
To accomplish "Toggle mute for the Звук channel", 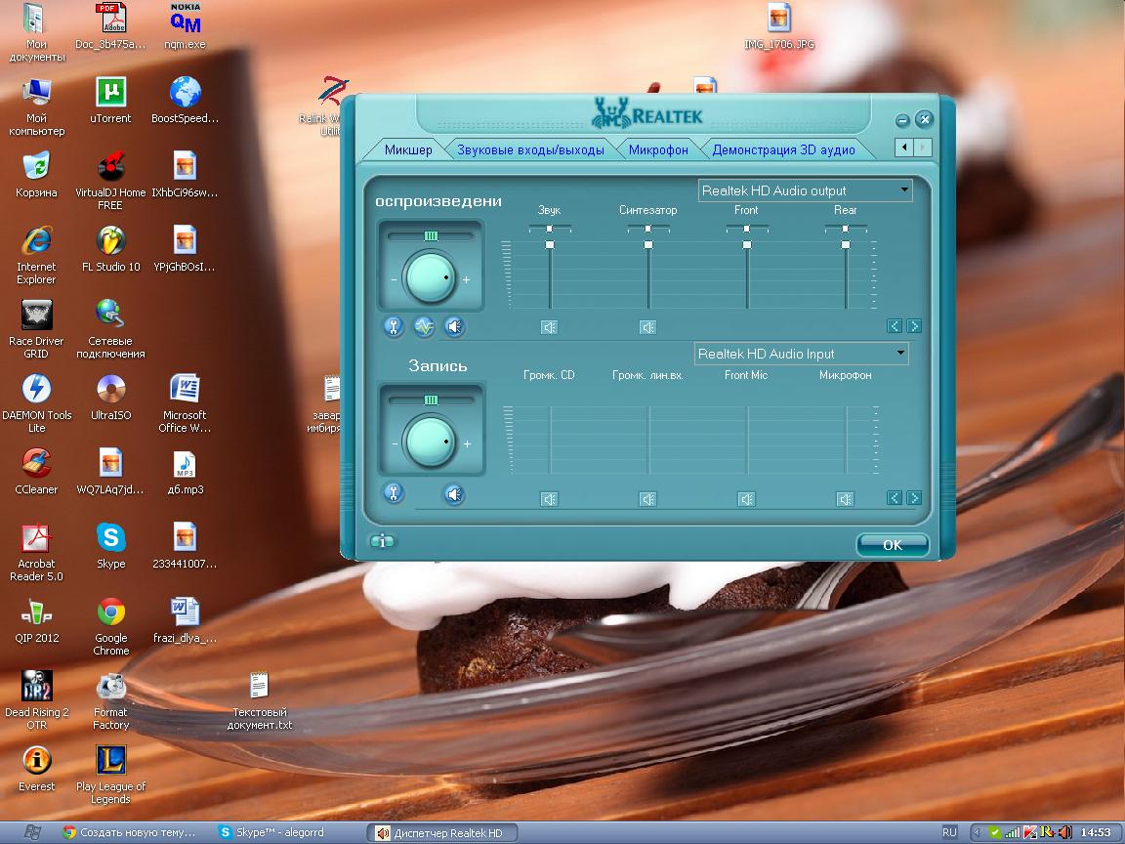I will coord(549,327).
